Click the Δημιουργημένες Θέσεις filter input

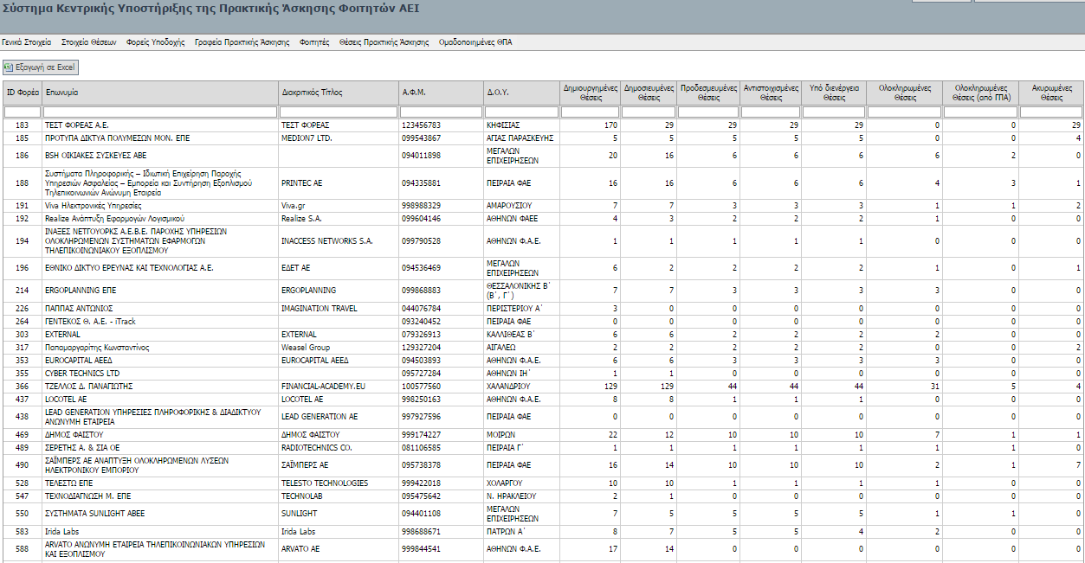[x=590, y=112]
